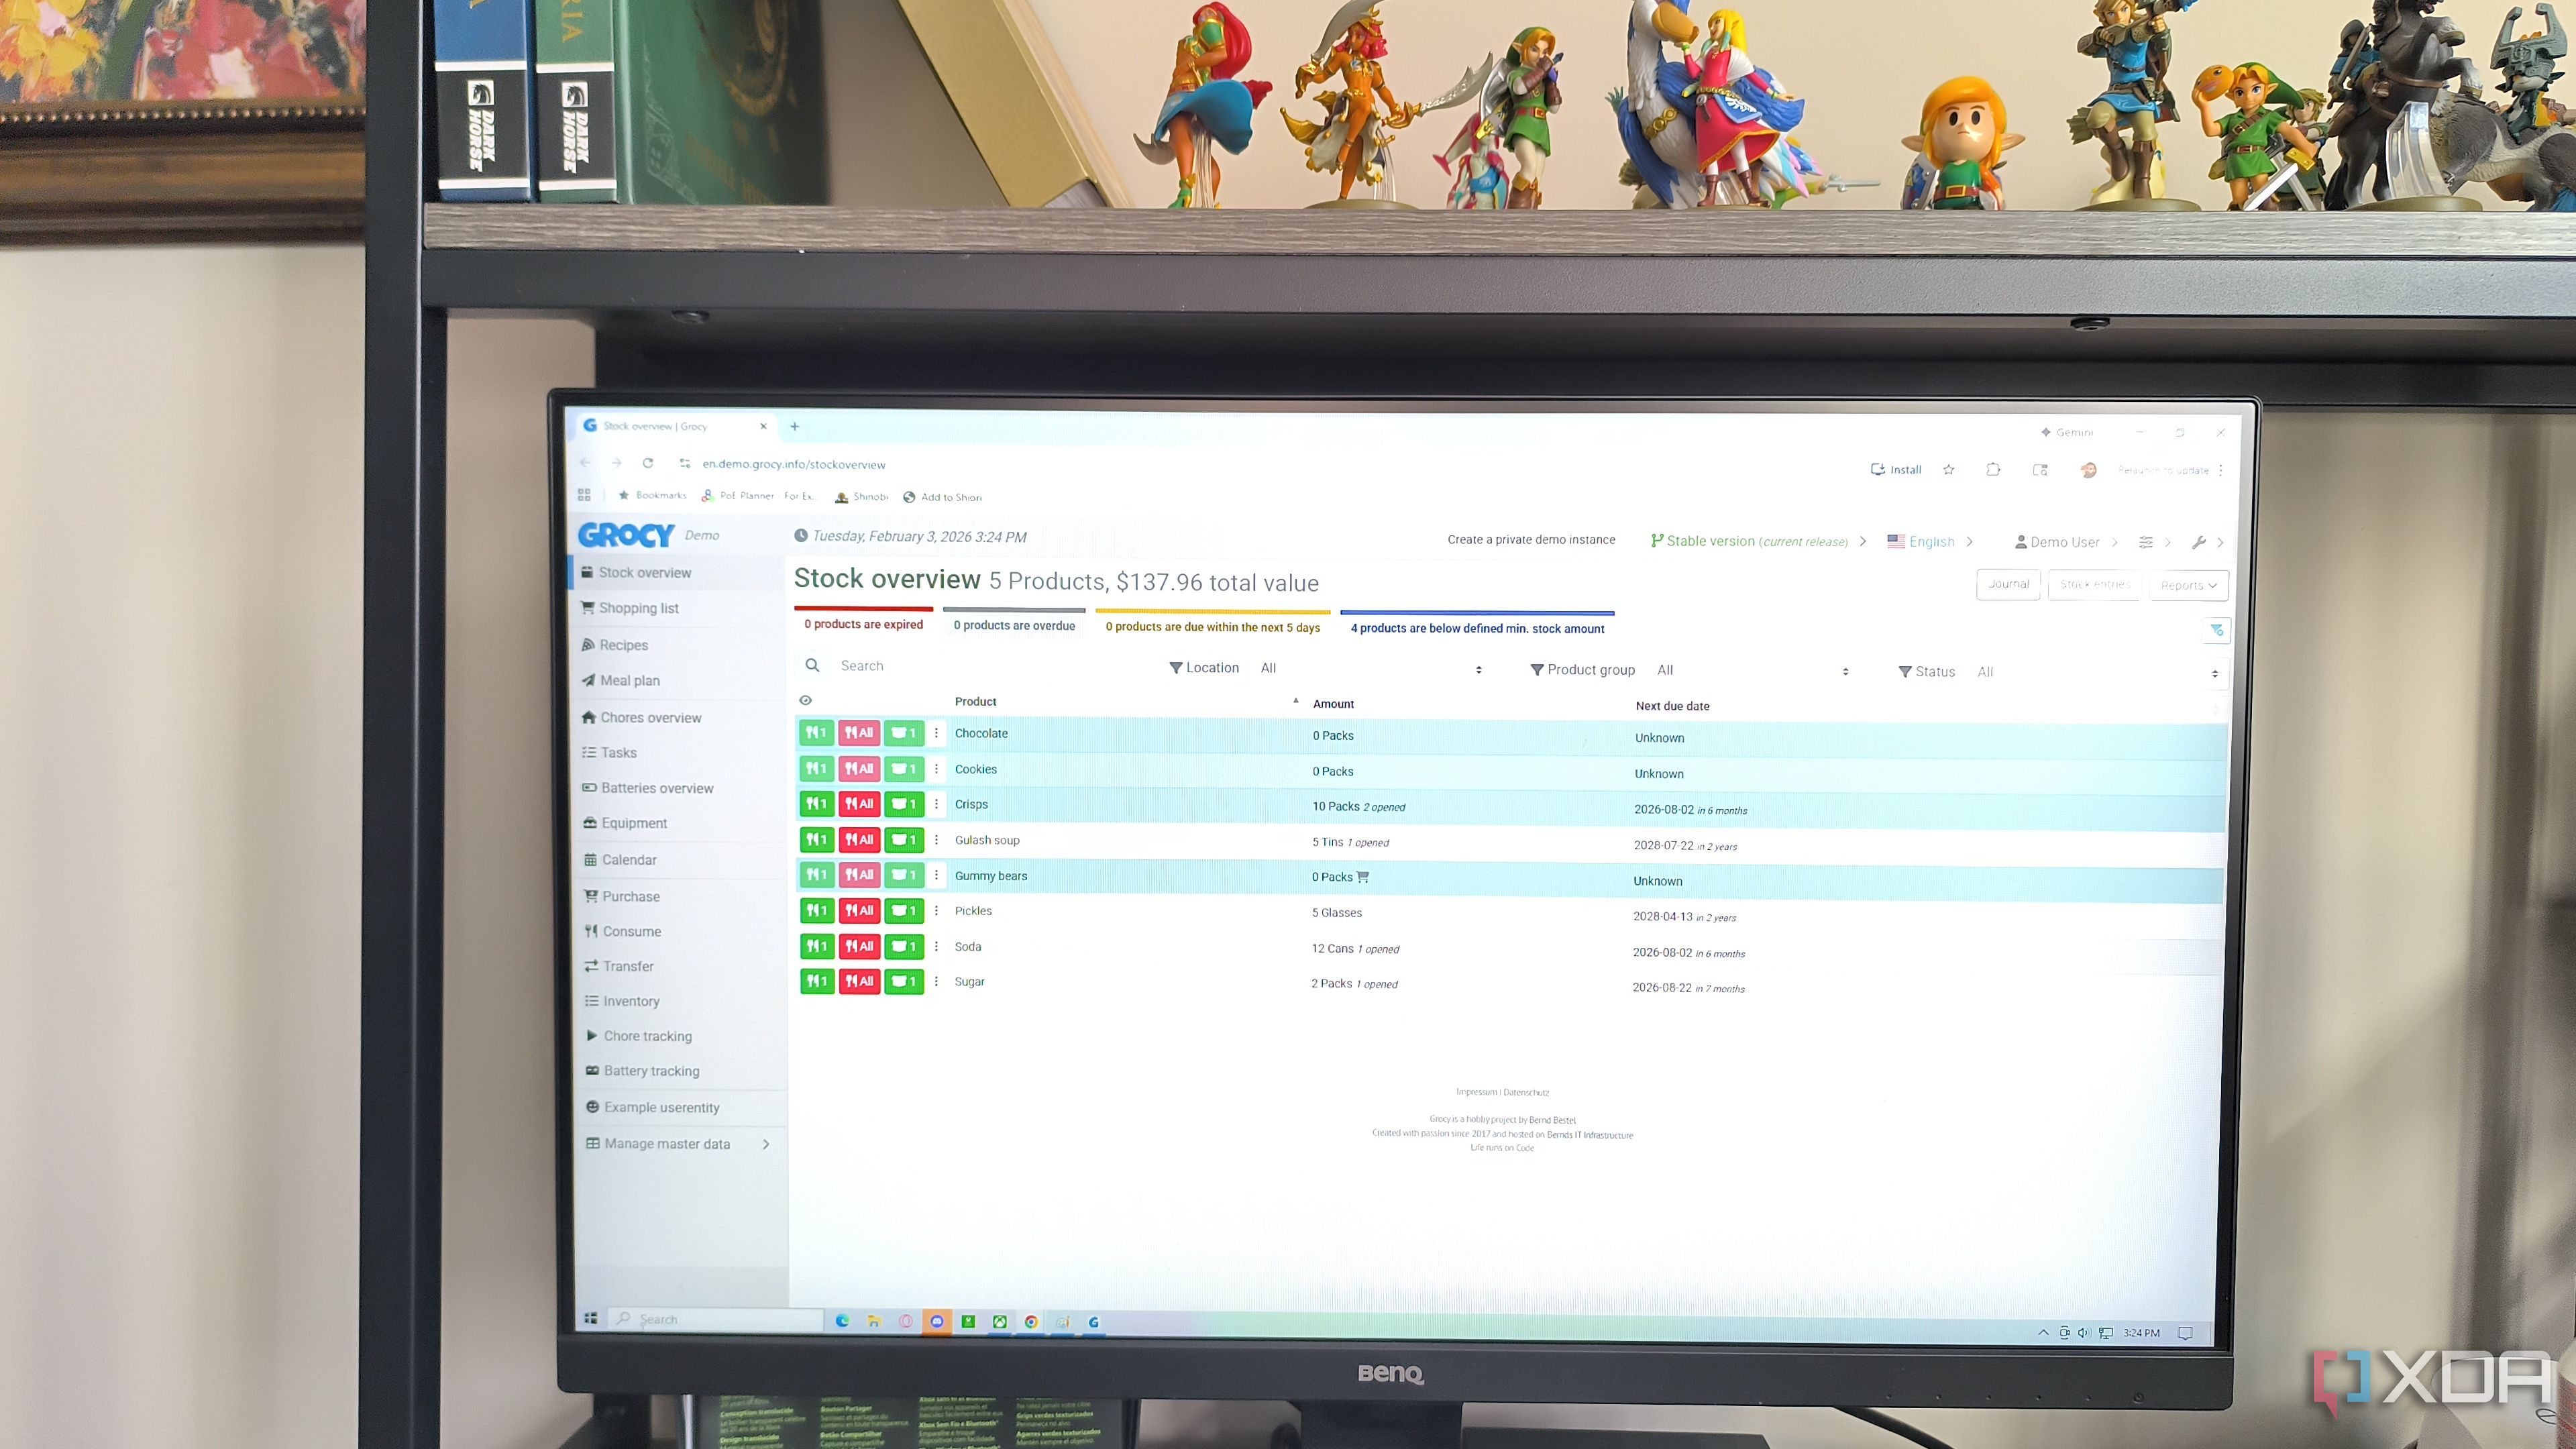Open the three-dot menu for Pickles row
The image size is (2576, 1449).
click(936, 911)
